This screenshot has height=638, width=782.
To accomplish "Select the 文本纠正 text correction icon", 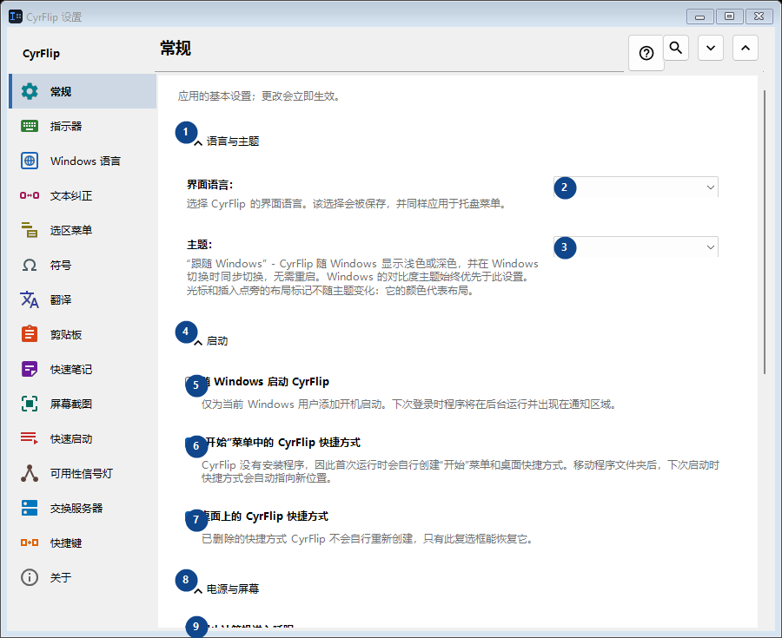I will tap(30, 195).
